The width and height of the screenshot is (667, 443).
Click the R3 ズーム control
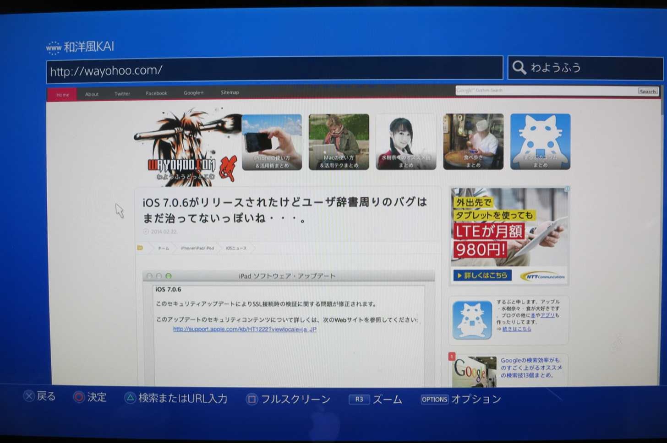[x=375, y=400]
